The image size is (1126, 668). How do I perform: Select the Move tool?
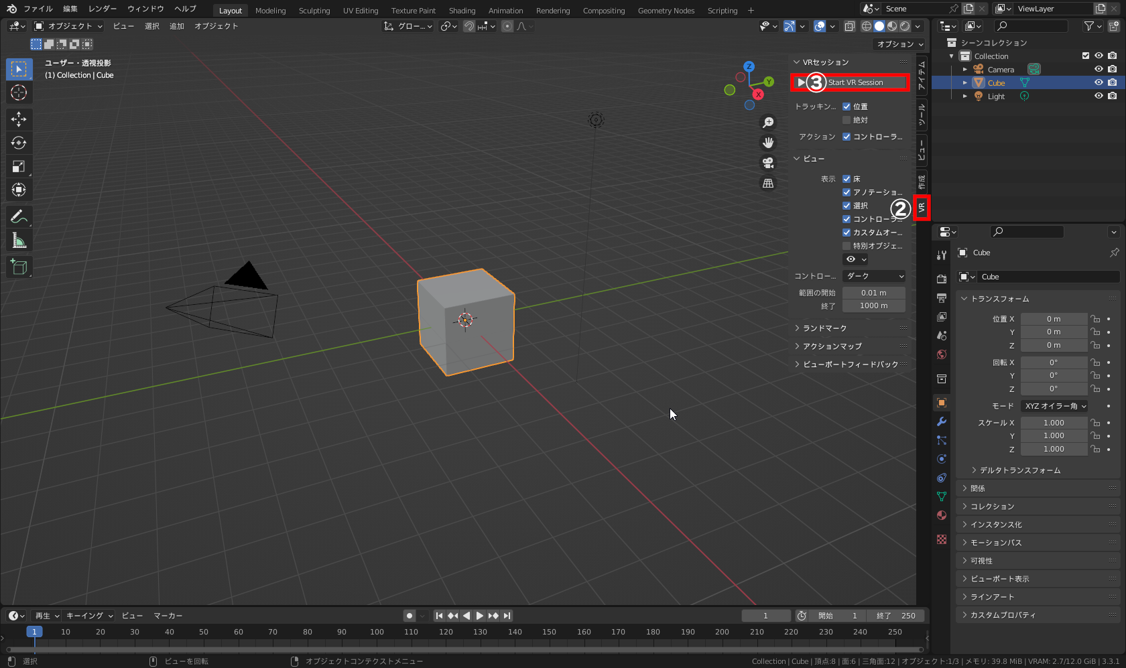pos(19,119)
